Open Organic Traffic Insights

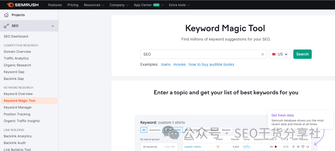click(22, 121)
